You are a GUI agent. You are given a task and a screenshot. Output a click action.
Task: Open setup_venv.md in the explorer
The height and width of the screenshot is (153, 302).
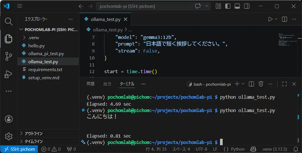[x=49, y=78]
